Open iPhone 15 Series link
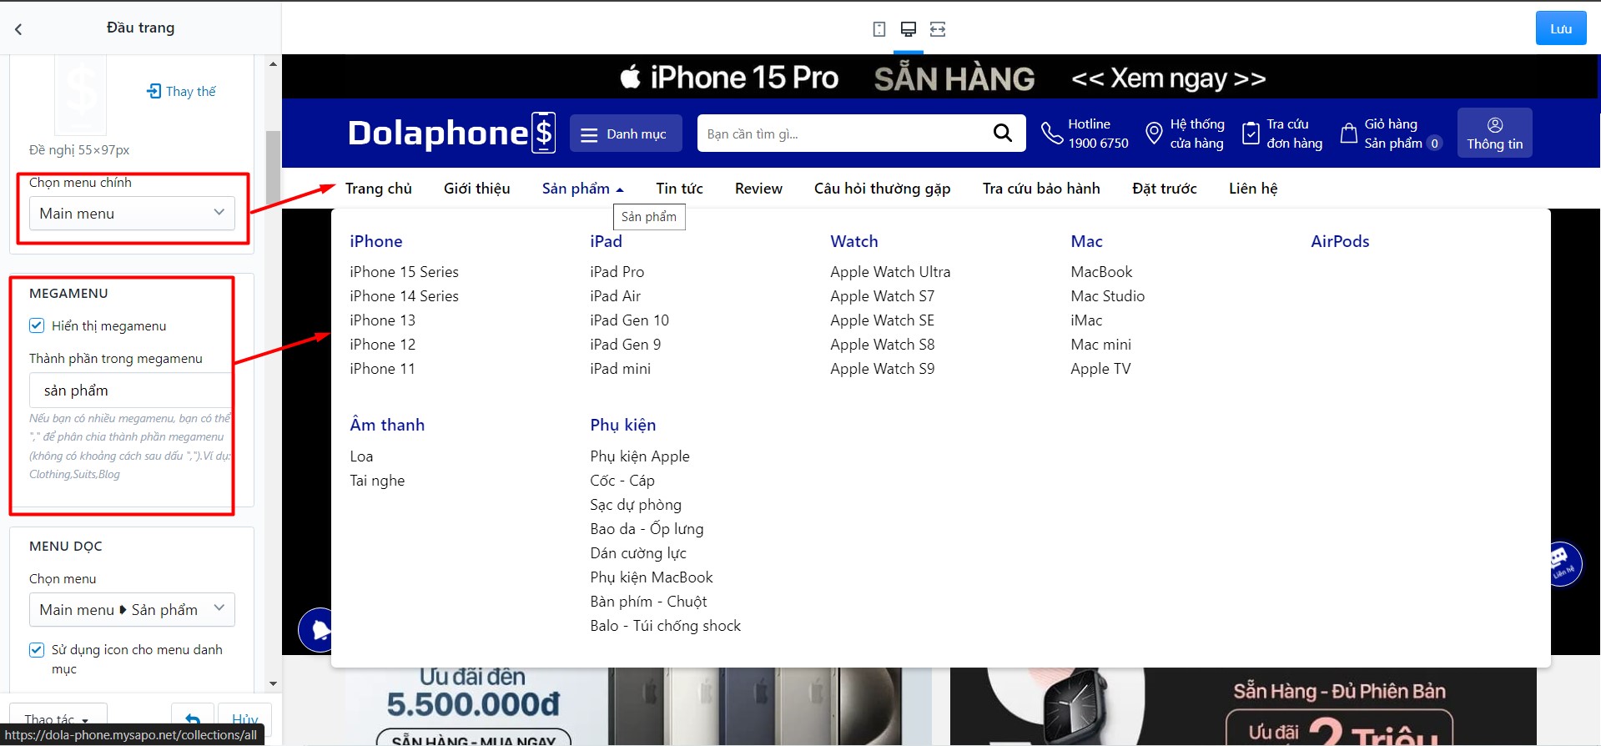The image size is (1601, 746). [x=404, y=272]
